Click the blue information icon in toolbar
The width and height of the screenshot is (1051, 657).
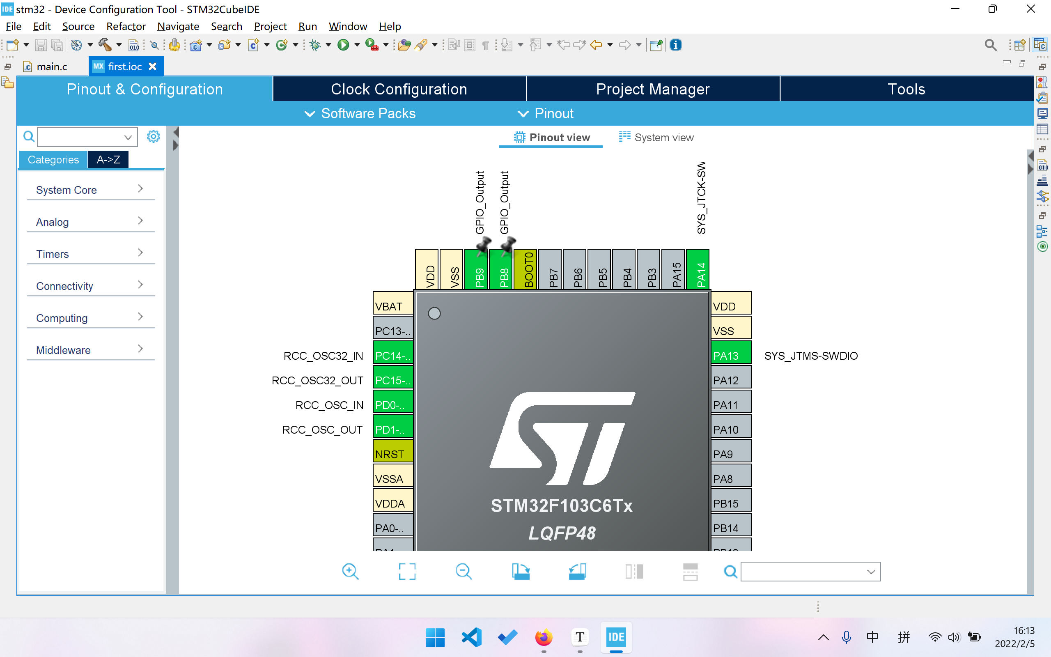pyautogui.click(x=676, y=45)
